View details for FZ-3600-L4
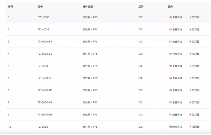The image size is (211, 135). click(175, 102)
